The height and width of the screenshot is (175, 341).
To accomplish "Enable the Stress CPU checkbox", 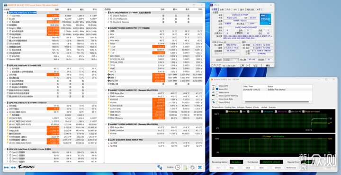I will pos(217,86).
